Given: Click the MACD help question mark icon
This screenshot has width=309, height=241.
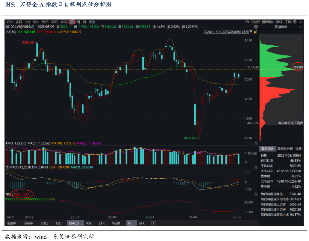Looking at the screenshot, I should 7,167.
